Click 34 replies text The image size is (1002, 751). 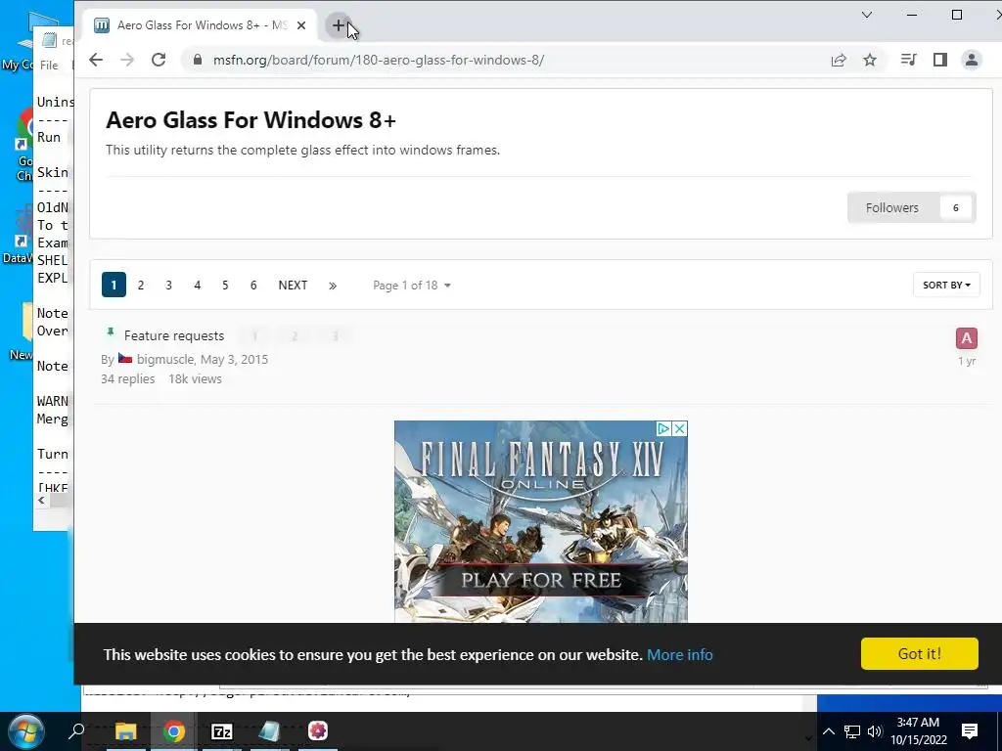coord(128,378)
